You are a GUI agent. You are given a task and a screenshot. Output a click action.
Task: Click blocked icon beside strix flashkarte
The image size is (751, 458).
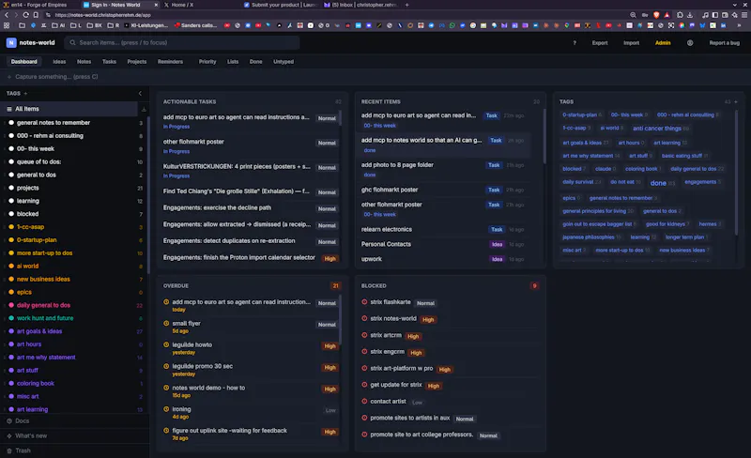tap(364, 302)
